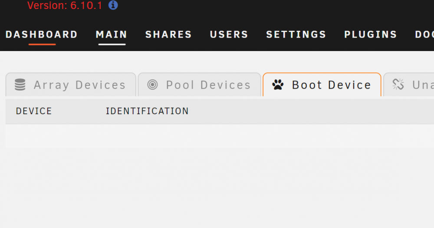The height and width of the screenshot is (228, 434).
Task: Navigate to the Users page
Action: [x=229, y=35]
